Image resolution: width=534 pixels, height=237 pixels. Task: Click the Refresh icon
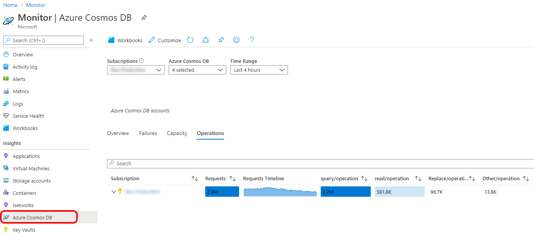(190, 40)
